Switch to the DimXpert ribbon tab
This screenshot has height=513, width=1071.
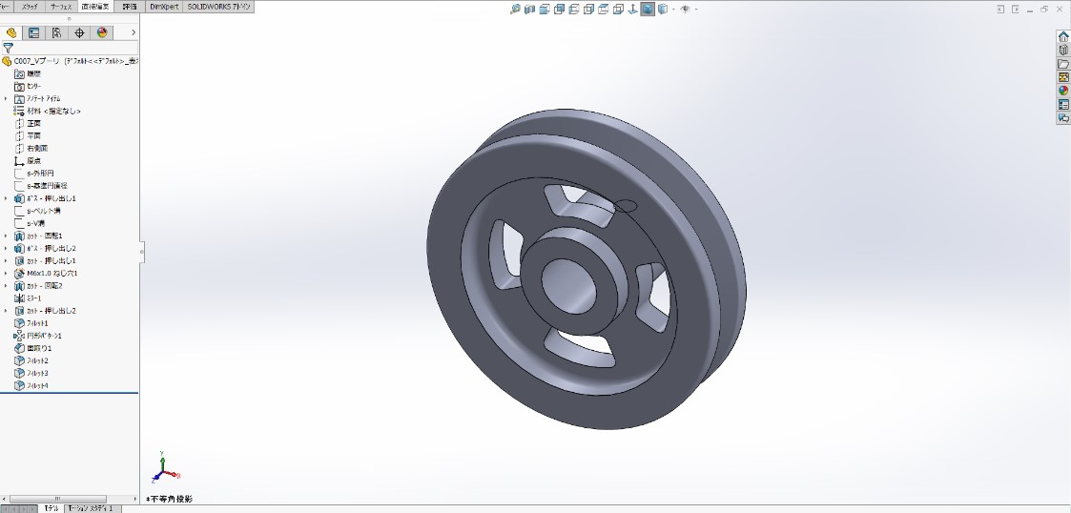click(x=162, y=6)
